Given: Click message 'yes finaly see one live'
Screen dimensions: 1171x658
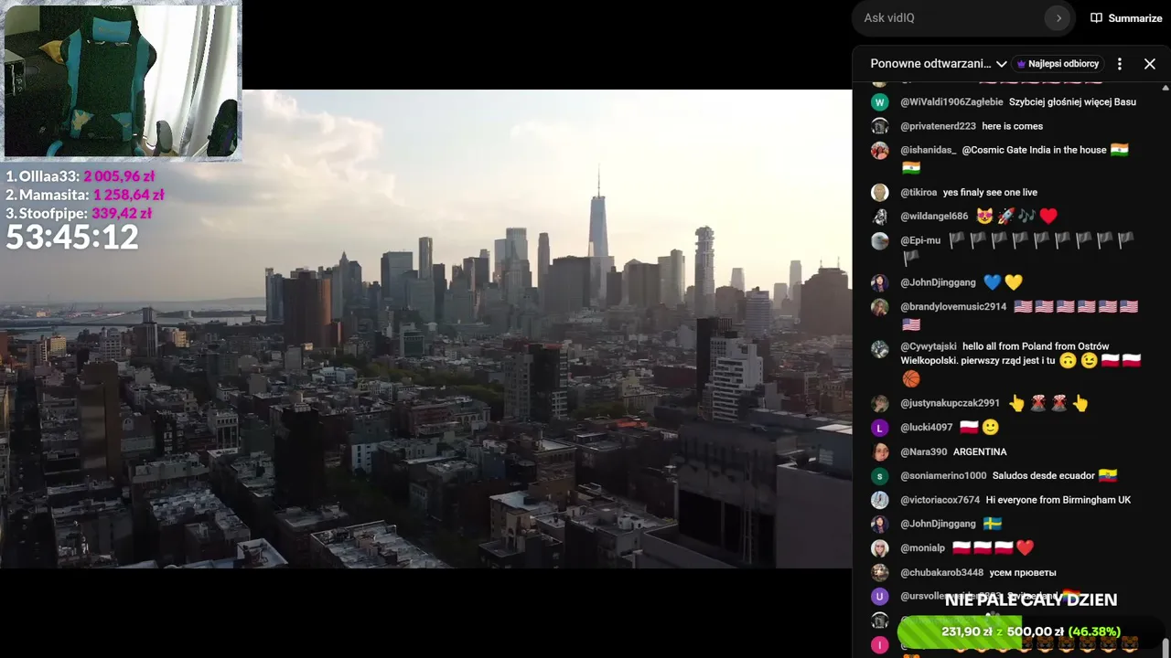Looking at the screenshot, I should tap(990, 193).
